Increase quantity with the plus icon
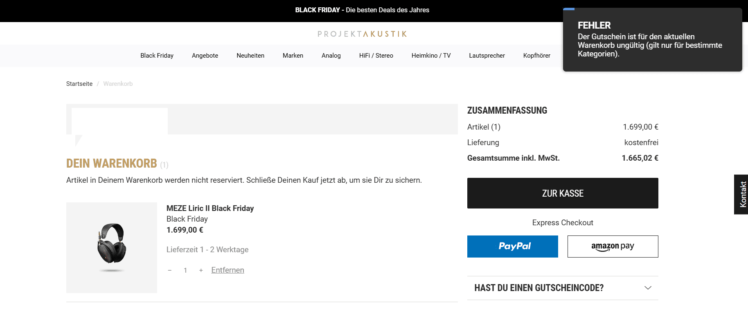 tap(201, 270)
